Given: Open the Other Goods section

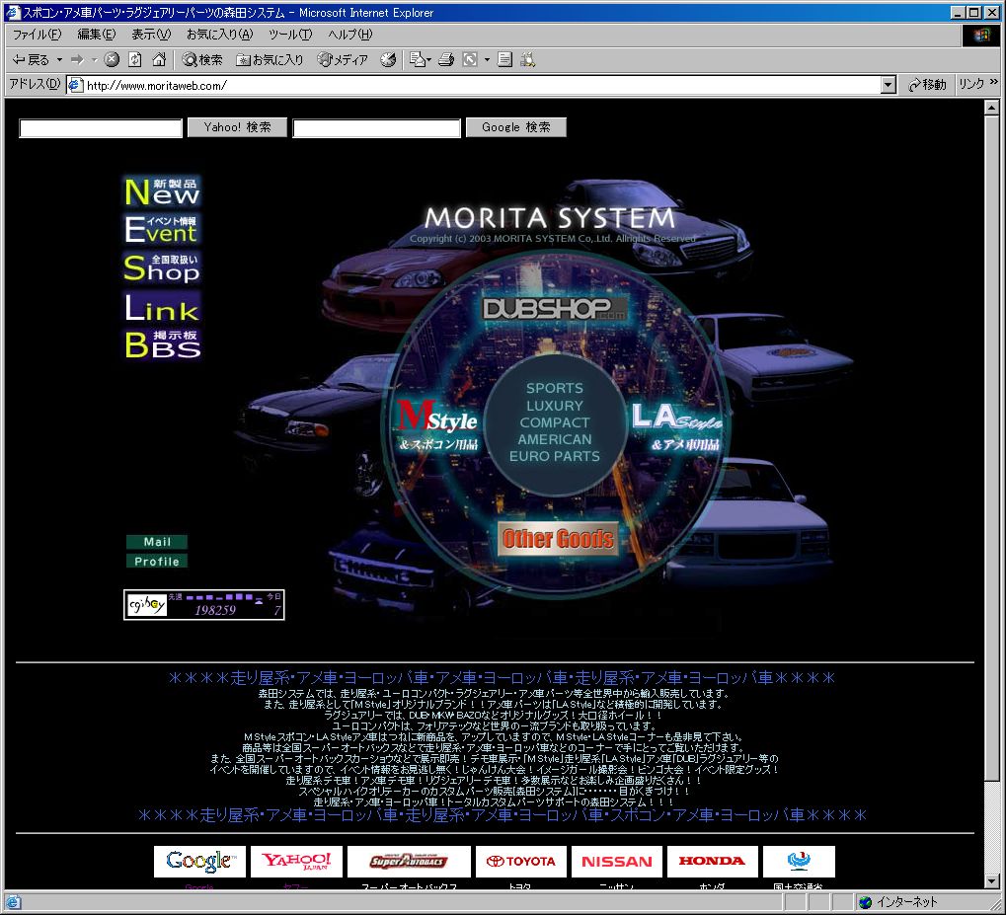Looking at the screenshot, I should 558,538.
